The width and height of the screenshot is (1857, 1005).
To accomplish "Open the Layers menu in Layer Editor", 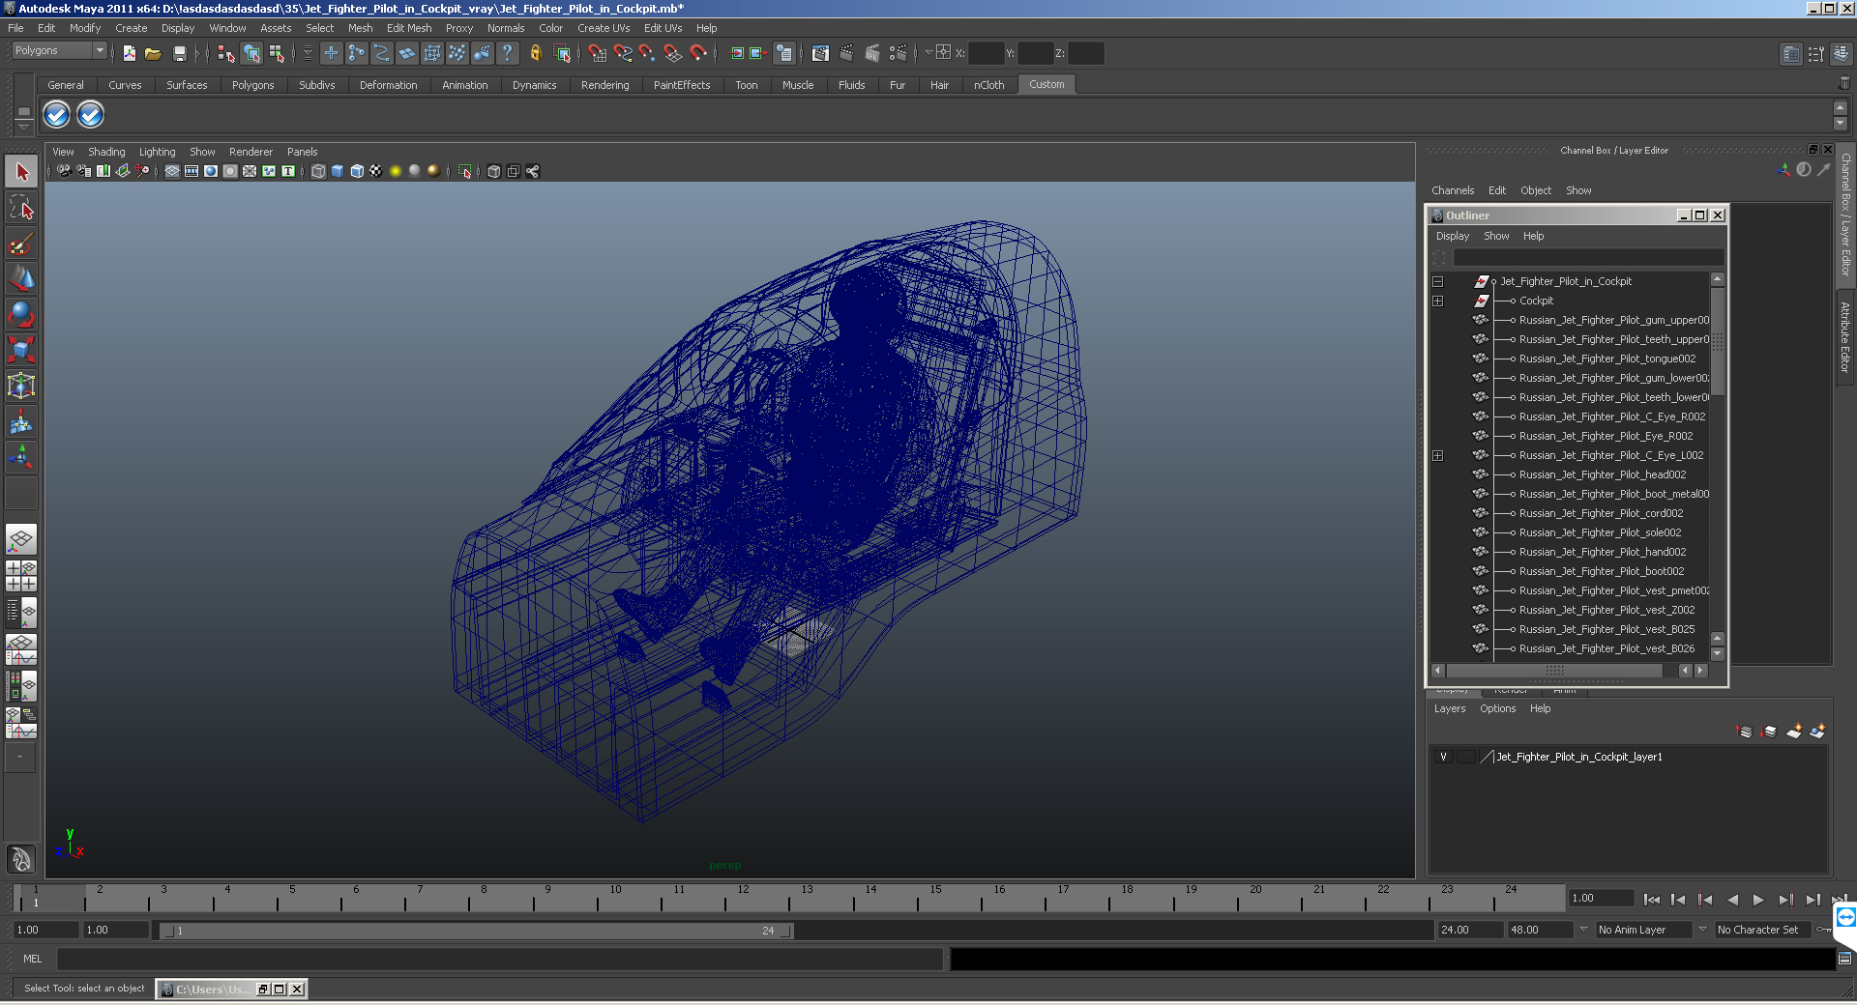I will point(1449,708).
